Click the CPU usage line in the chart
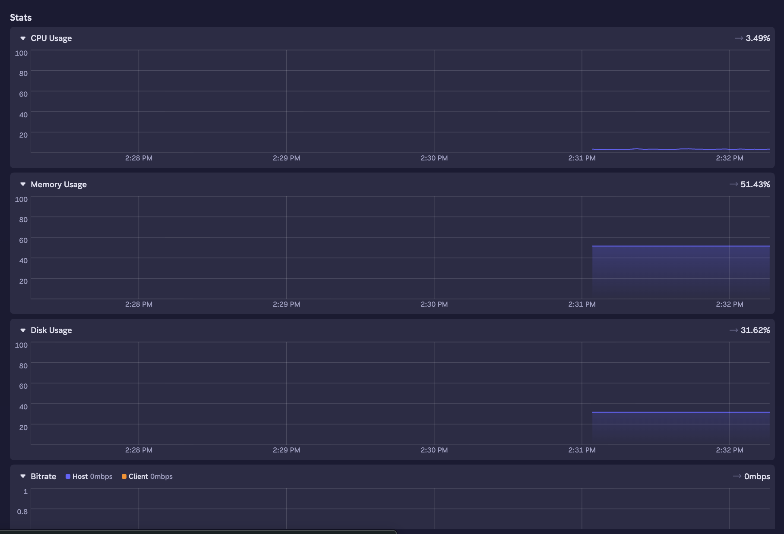The width and height of the screenshot is (784, 534). pos(681,149)
